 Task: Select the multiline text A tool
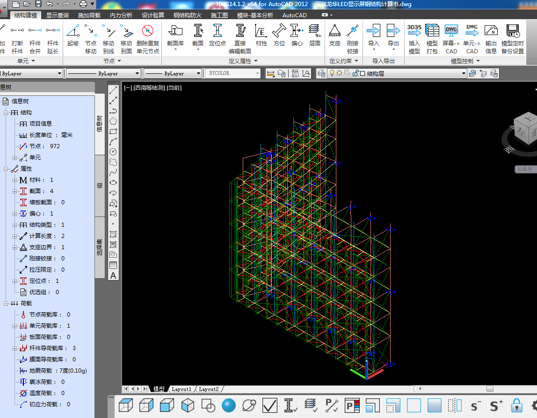[113, 275]
